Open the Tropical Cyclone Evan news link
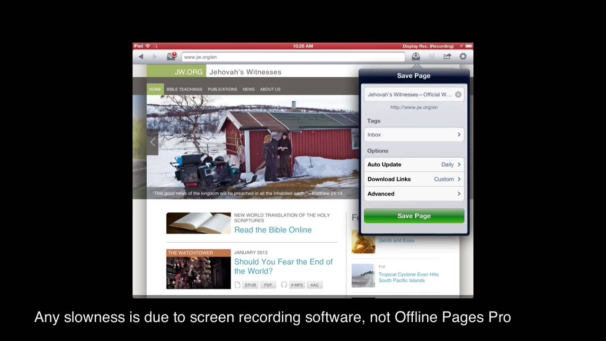The image size is (606, 341). [408, 277]
